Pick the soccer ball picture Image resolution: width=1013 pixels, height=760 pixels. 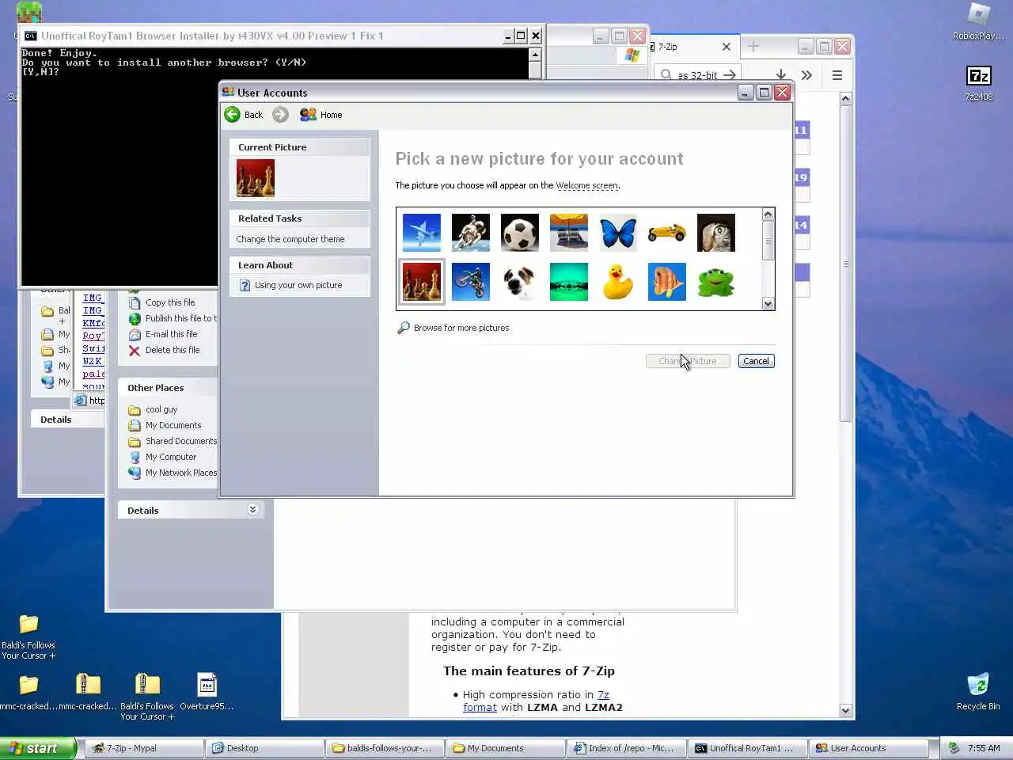click(x=520, y=233)
